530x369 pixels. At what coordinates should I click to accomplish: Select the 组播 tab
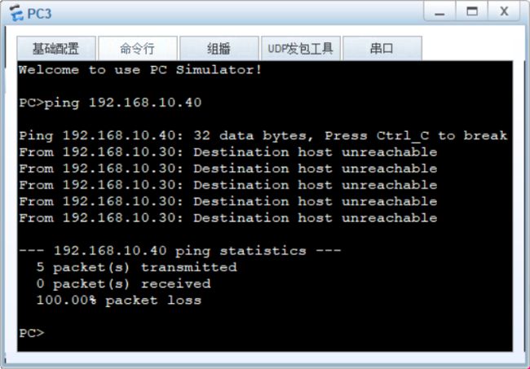click(219, 49)
